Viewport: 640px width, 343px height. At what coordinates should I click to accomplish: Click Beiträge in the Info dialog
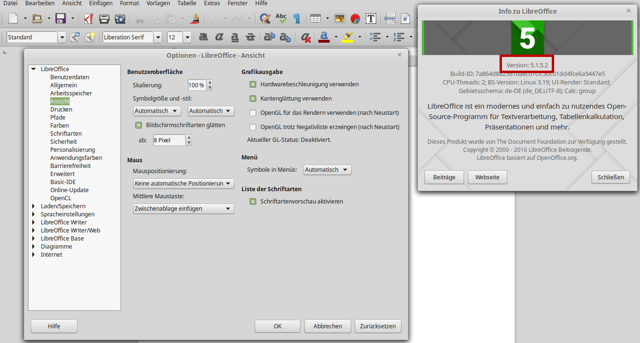pos(444,177)
